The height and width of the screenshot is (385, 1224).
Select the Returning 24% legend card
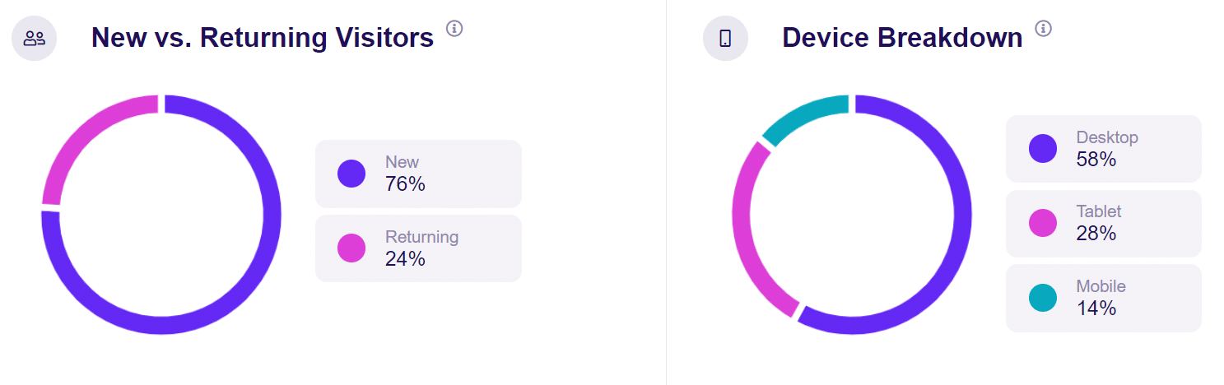pos(418,248)
